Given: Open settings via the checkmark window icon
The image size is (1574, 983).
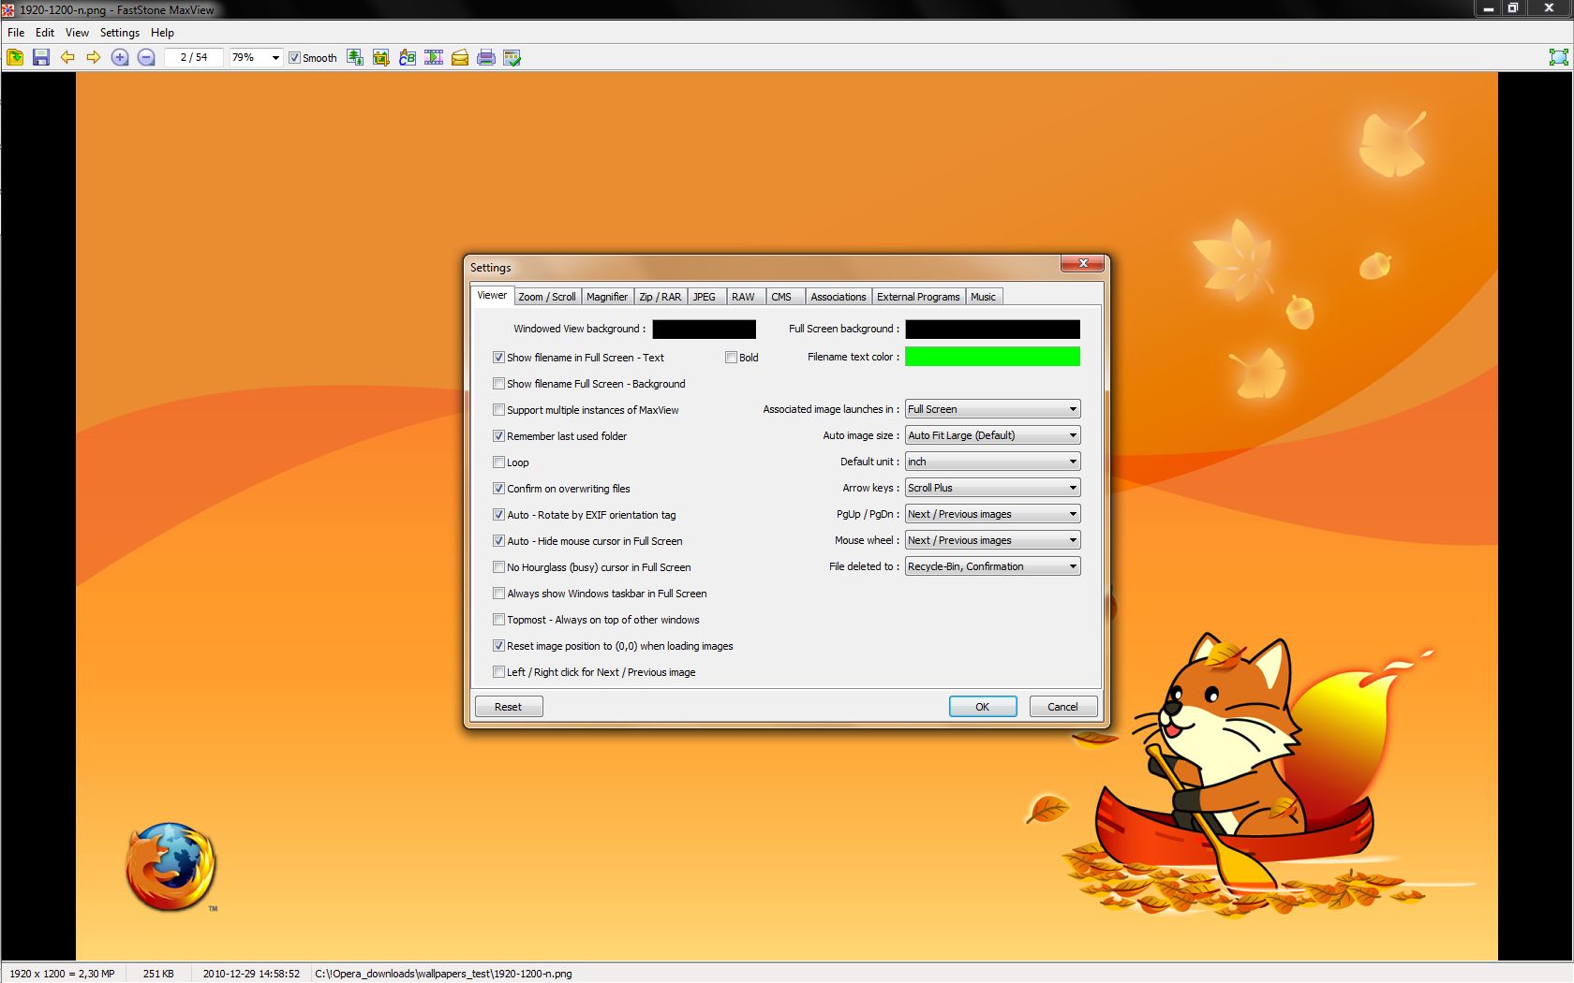Looking at the screenshot, I should 512,57.
